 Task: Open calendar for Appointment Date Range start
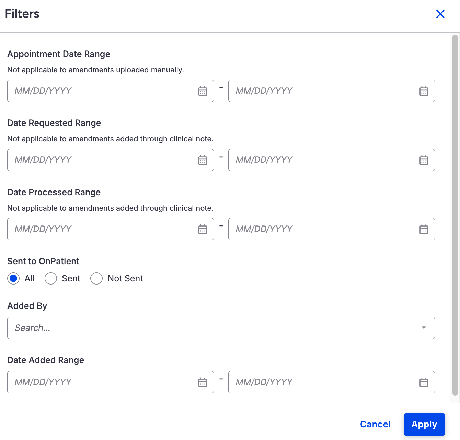tap(203, 91)
